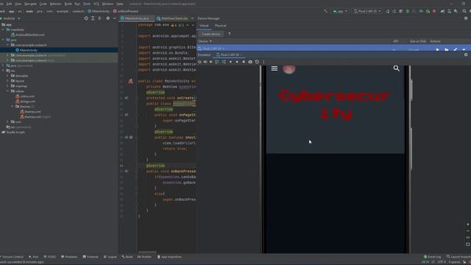Click the red Stop button in main toolbar
The image size is (471, 265).
434,11
